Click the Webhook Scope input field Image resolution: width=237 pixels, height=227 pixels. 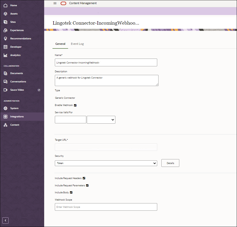106,207
